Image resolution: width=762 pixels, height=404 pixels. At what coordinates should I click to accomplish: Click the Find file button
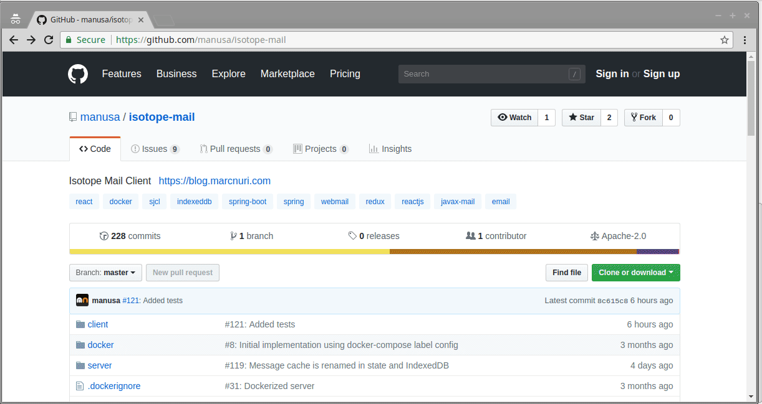567,273
